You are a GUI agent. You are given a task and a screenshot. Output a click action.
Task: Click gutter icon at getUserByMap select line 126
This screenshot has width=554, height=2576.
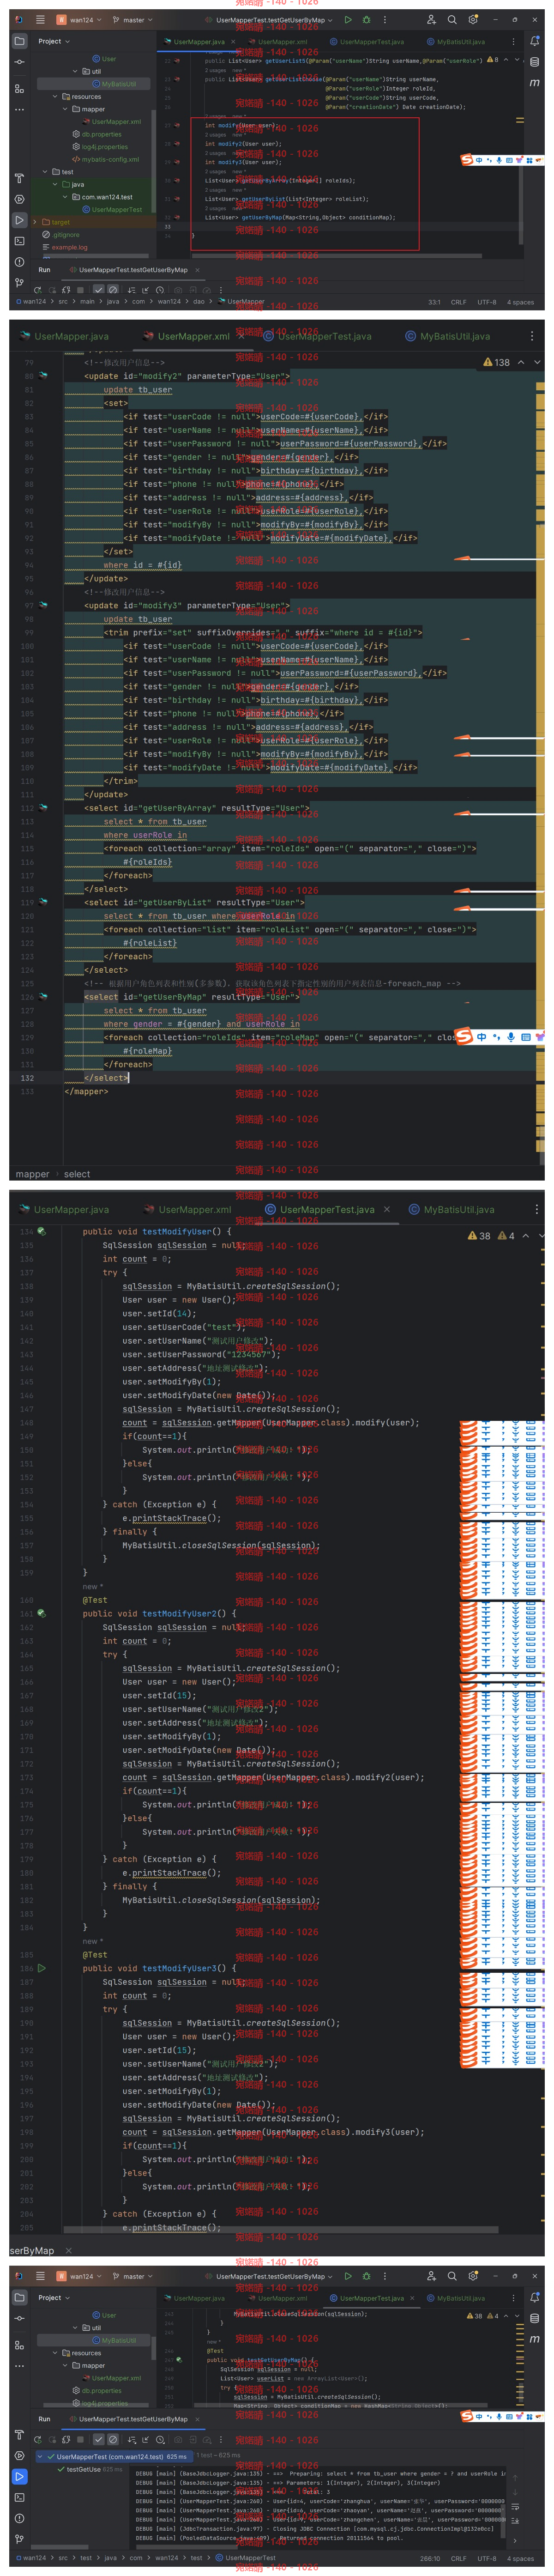coord(42,997)
